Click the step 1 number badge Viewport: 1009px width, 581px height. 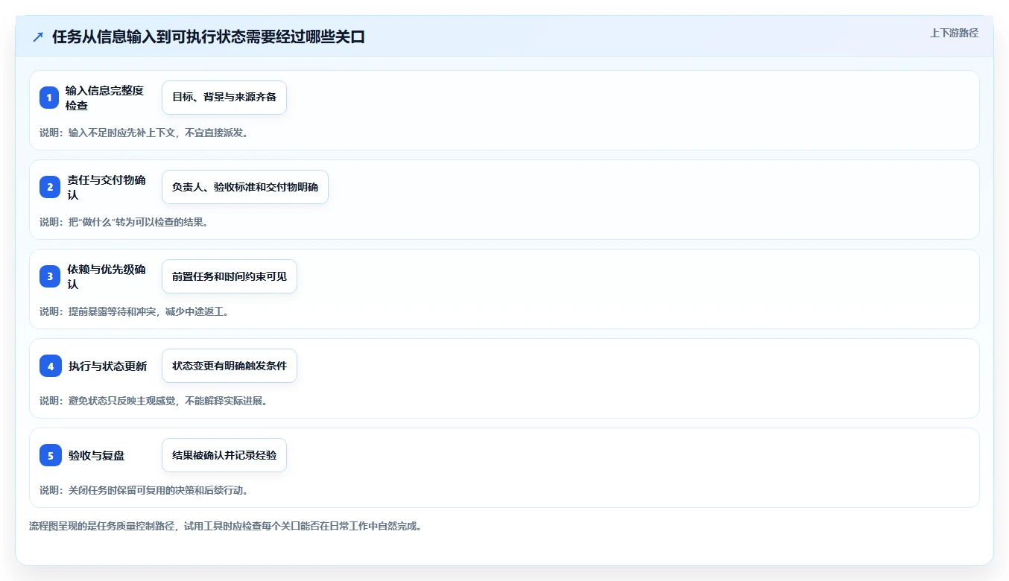tap(49, 98)
